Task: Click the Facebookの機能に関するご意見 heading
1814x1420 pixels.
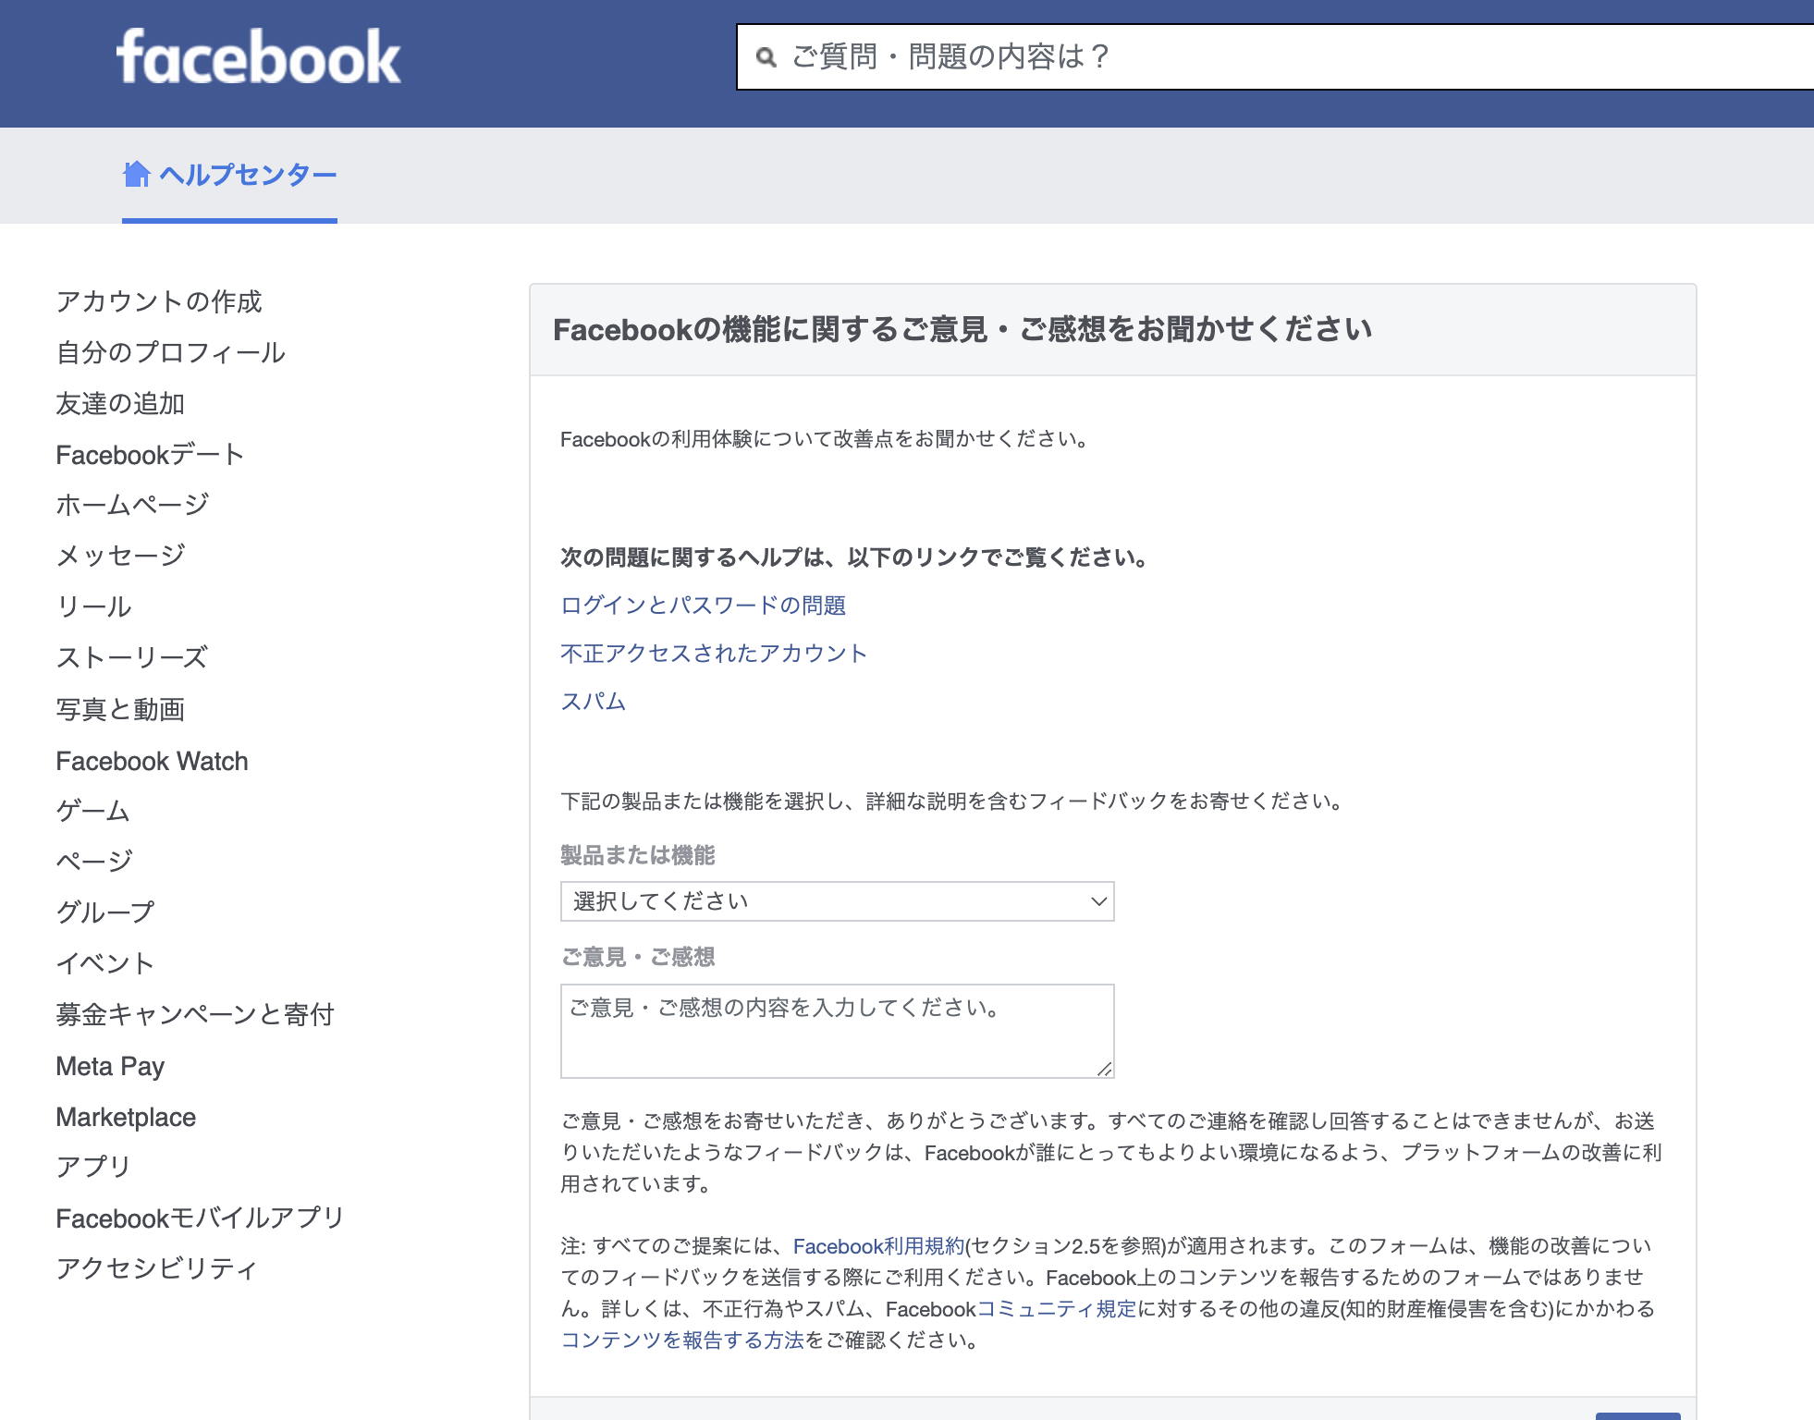Action: coord(962,329)
